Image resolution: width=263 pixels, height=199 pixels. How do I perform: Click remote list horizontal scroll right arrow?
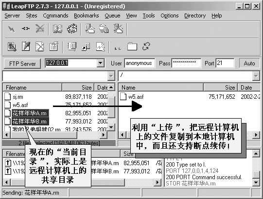coord(256,135)
